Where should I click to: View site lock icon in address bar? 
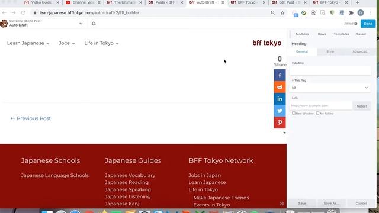(35, 13)
